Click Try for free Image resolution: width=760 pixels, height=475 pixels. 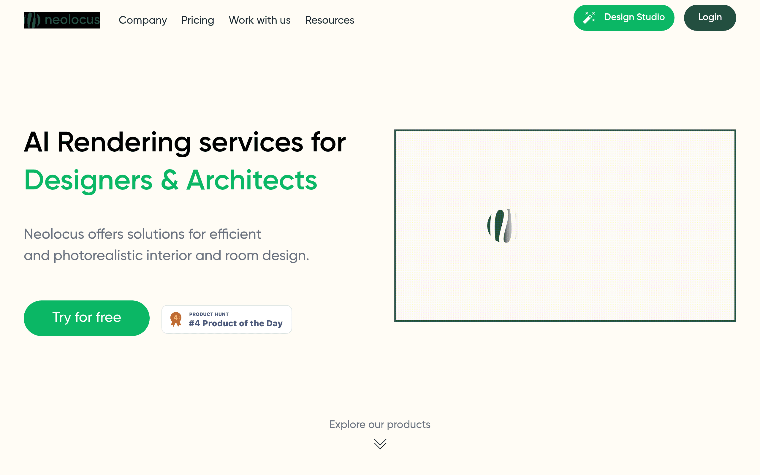tap(87, 318)
